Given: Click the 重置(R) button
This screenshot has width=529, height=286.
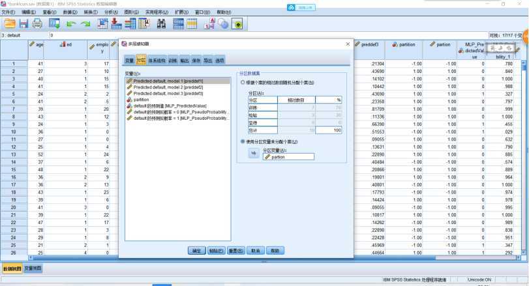Looking at the screenshot, I should point(235,251).
